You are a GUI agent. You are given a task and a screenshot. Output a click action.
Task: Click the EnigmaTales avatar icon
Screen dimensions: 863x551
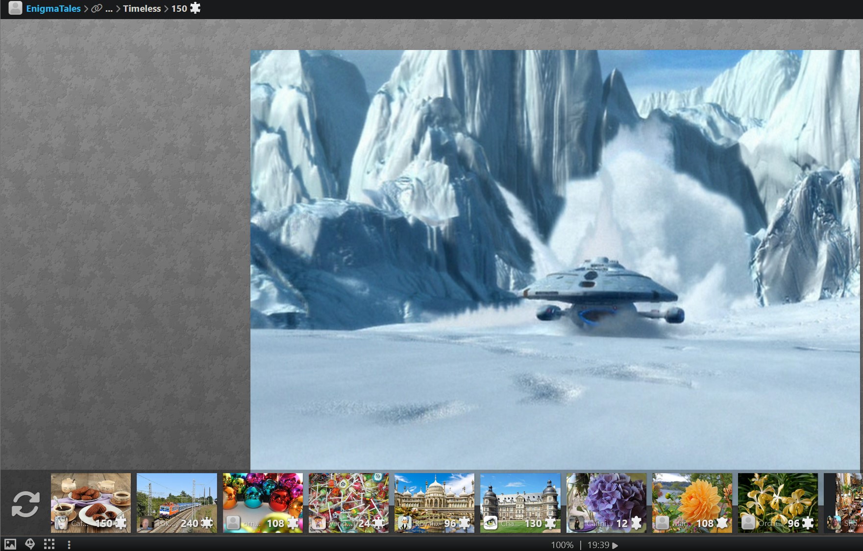point(15,8)
